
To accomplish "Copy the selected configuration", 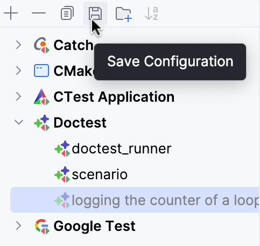I will tap(67, 13).
